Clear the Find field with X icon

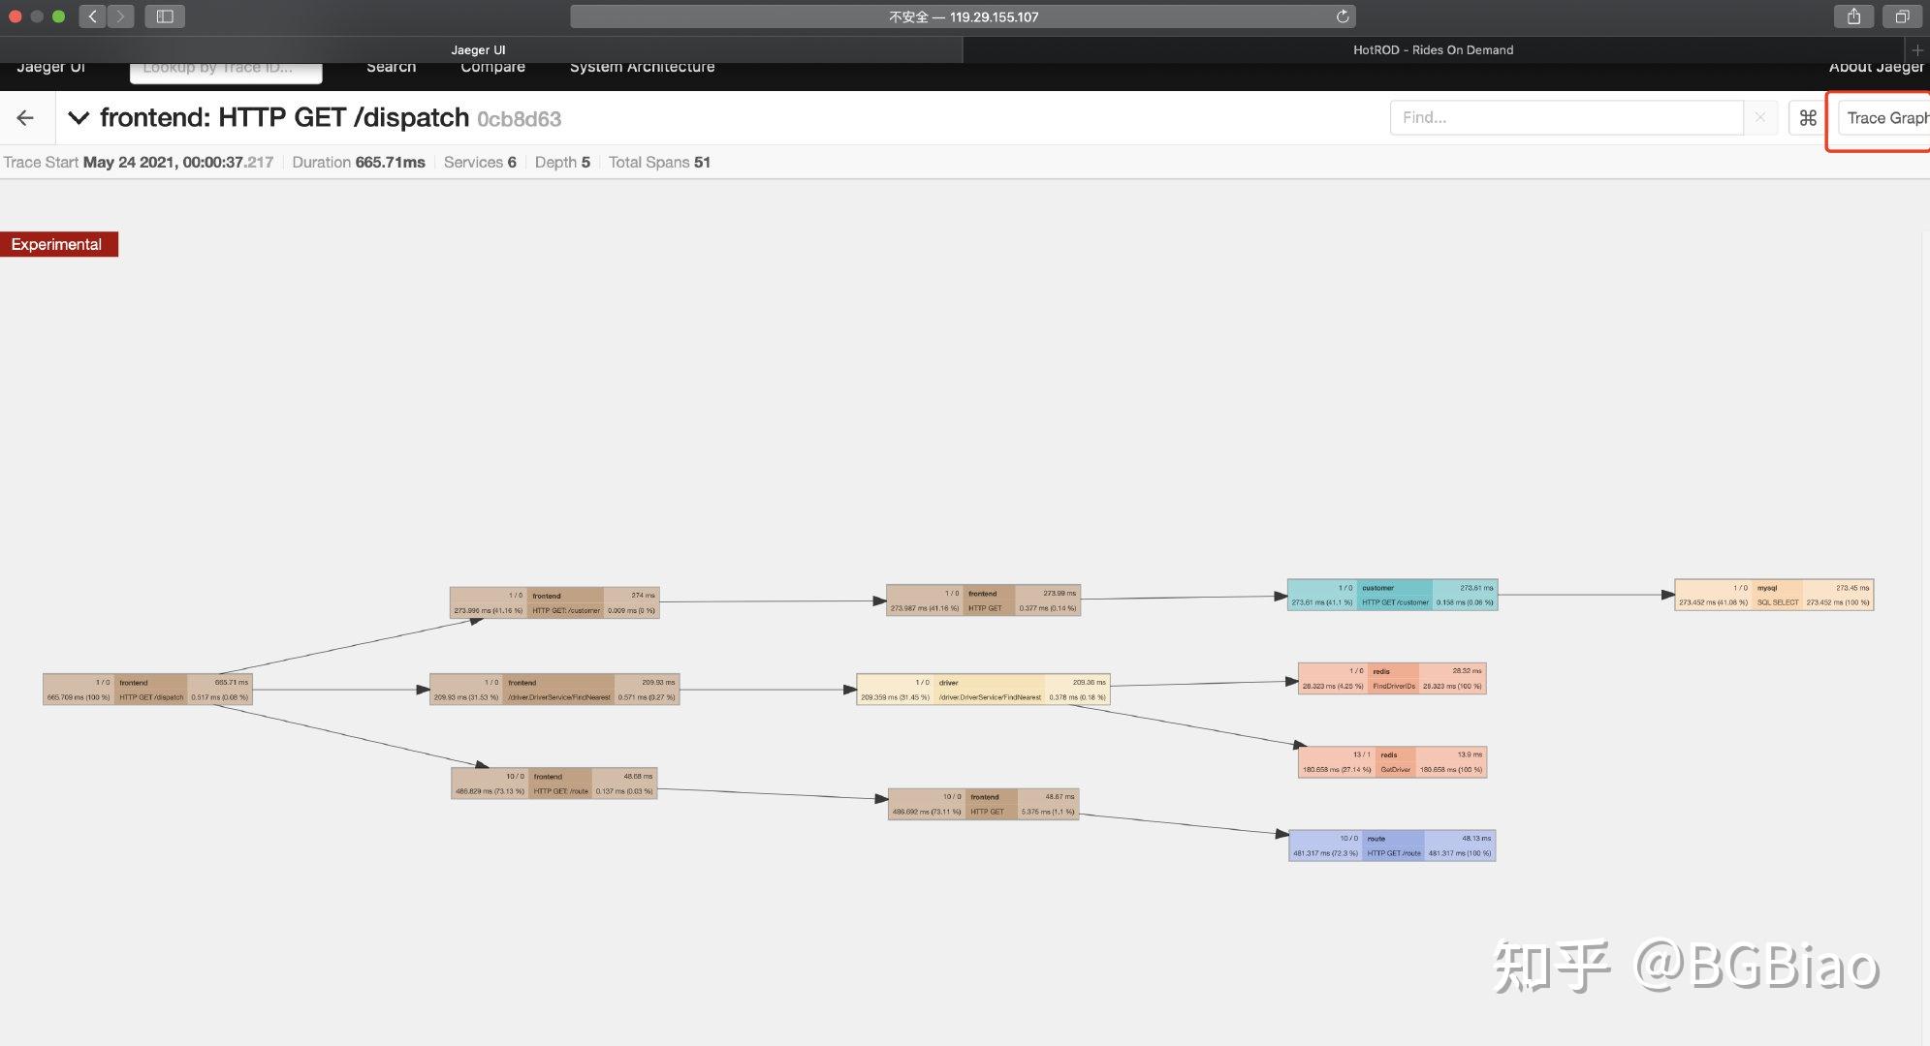point(1759,118)
